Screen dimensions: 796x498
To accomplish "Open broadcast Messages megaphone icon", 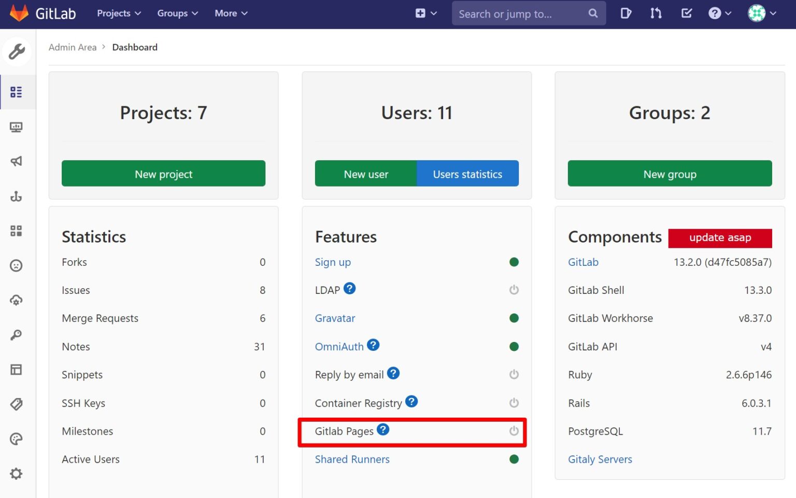I will (17, 161).
